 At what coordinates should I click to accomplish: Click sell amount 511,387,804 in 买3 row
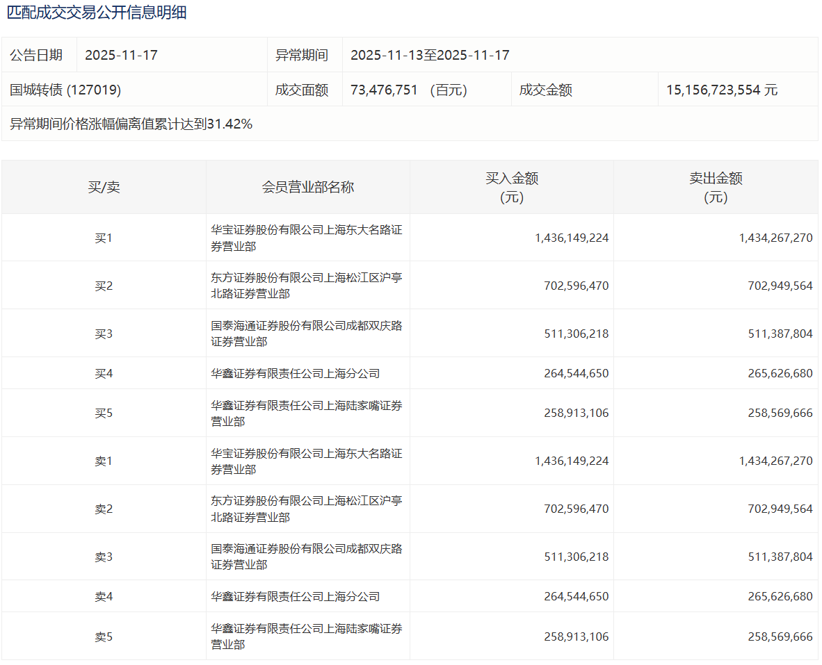pyautogui.click(x=780, y=334)
